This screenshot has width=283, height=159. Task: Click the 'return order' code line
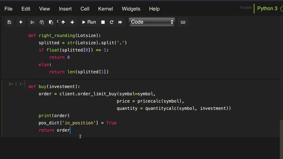click(54, 130)
